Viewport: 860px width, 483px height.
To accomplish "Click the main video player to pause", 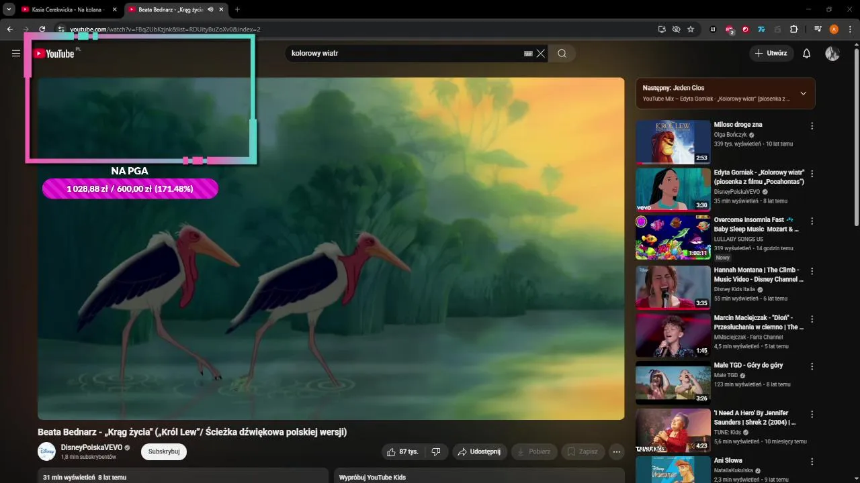I will pyautogui.click(x=331, y=249).
